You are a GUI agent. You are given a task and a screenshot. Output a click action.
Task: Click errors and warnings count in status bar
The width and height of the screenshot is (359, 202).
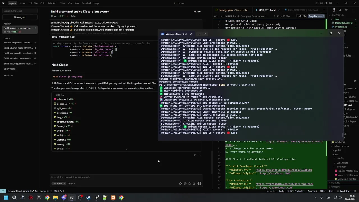point(59,191)
